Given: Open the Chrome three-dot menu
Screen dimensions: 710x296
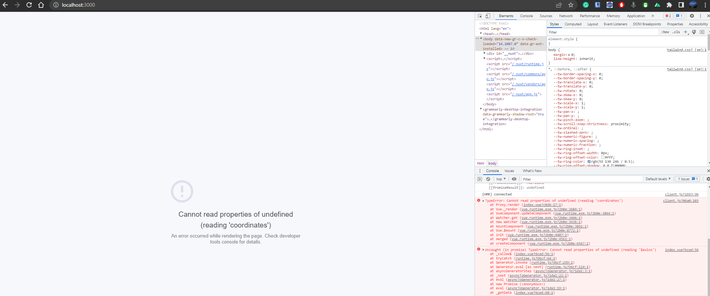Looking at the screenshot, I should click(705, 5).
